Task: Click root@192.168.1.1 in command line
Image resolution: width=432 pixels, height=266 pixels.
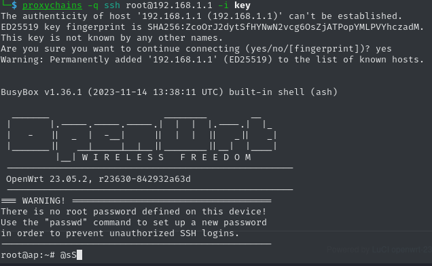Action: pos(169,5)
